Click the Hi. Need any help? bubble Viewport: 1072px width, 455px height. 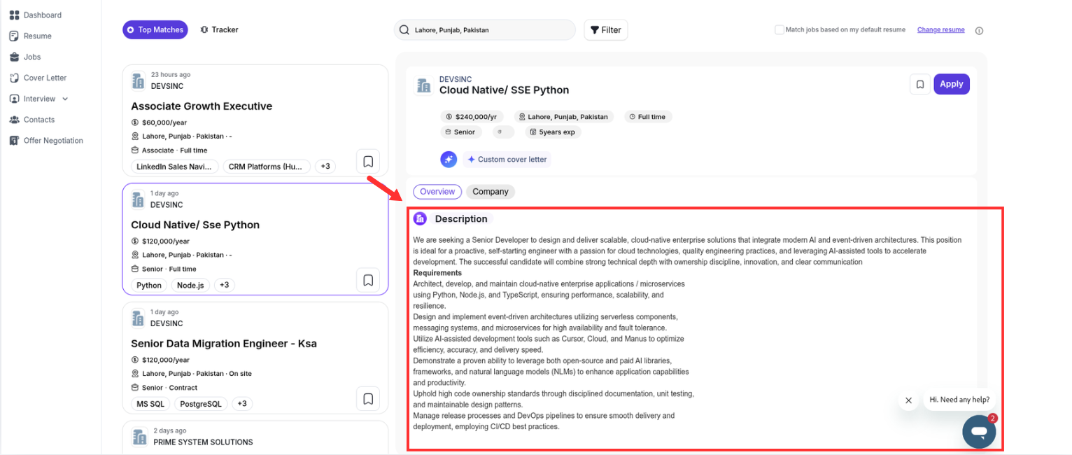coord(959,400)
